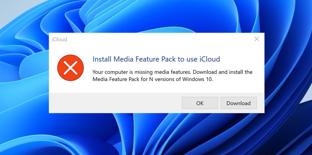Open the blue heading 'Install Media Feature Pack to use iCloud'
This screenshot has width=312, height=155.
tap(156, 59)
